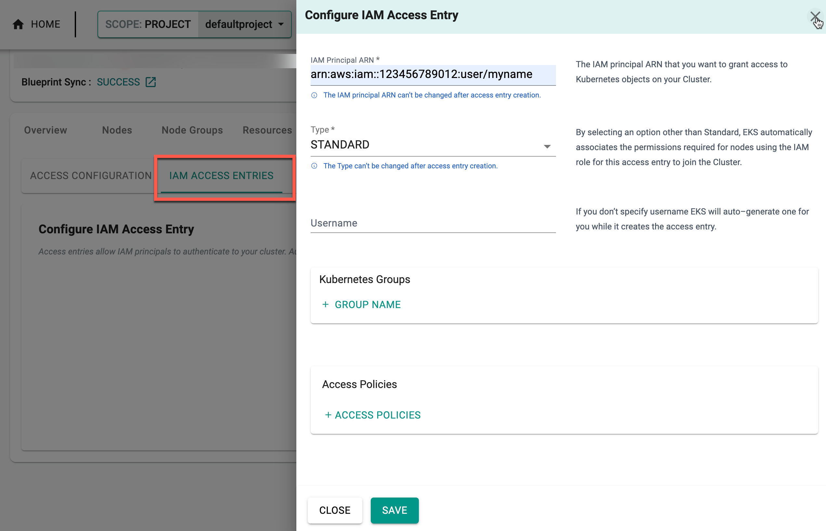The height and width of the screenshot is (531, 826).
Task: Click the 'By selecting an option other than Standard' text
Action: pyautogui.click(x=694, y=147)
